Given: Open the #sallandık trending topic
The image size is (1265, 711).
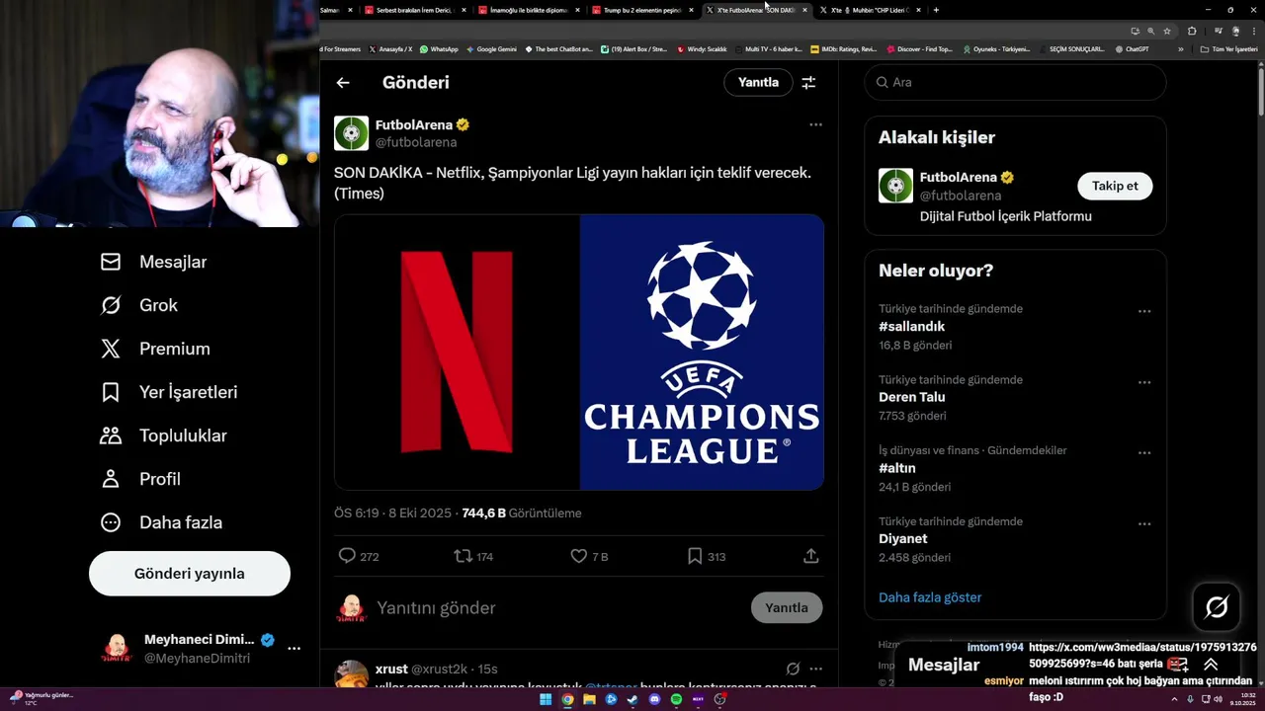Looking at the screenshot, I should [911, 327].
